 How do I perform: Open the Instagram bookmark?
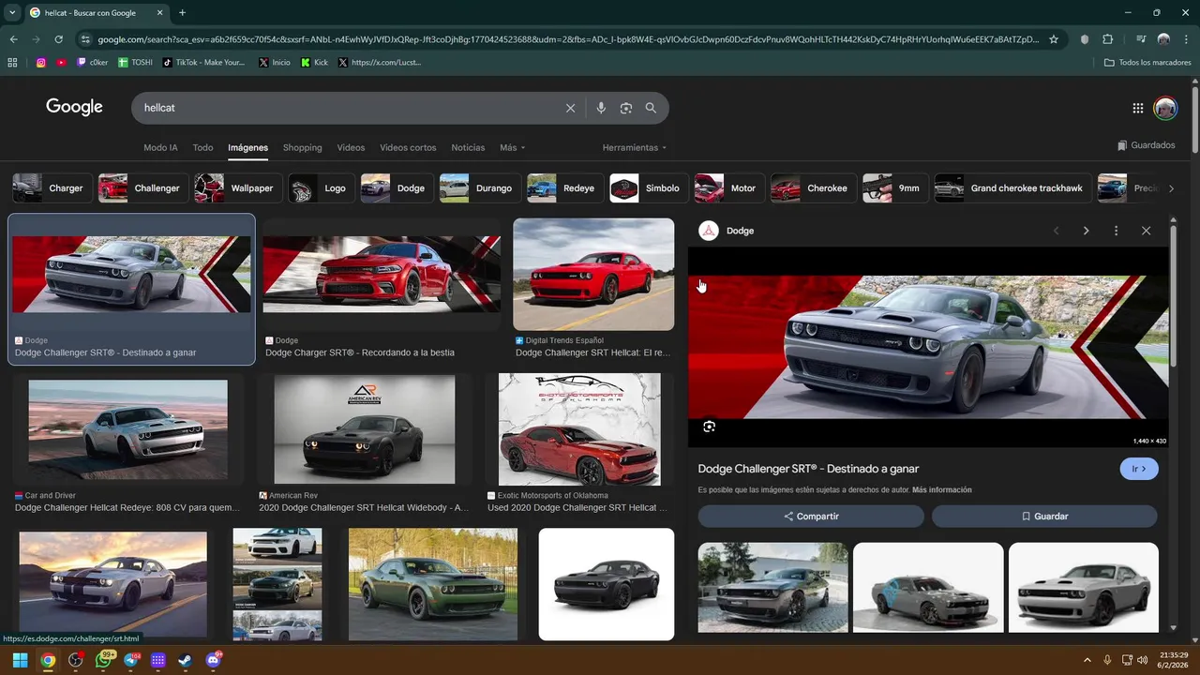(x=41, y=63)
